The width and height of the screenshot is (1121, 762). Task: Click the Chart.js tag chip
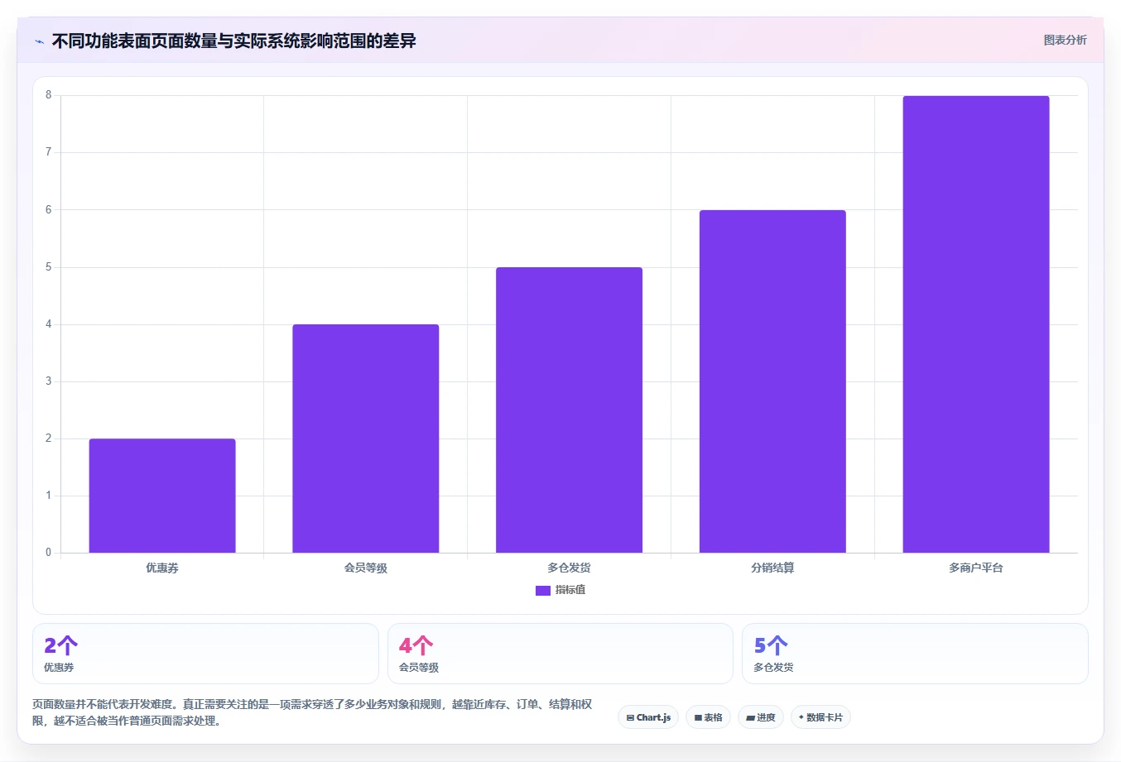(648, 717)
